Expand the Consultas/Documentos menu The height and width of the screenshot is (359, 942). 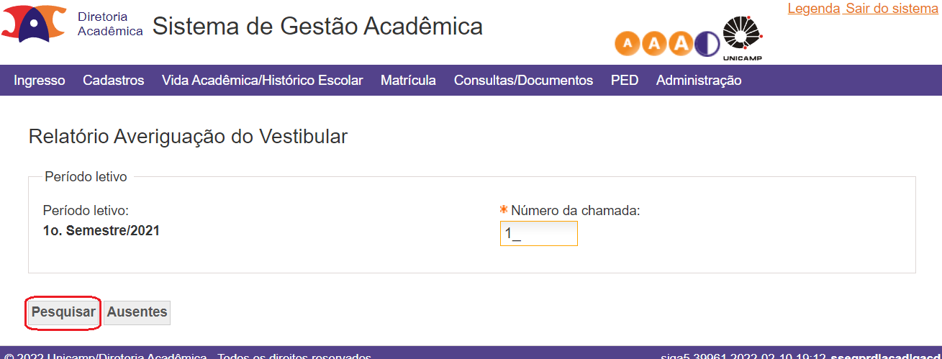(x=523, y=81)
